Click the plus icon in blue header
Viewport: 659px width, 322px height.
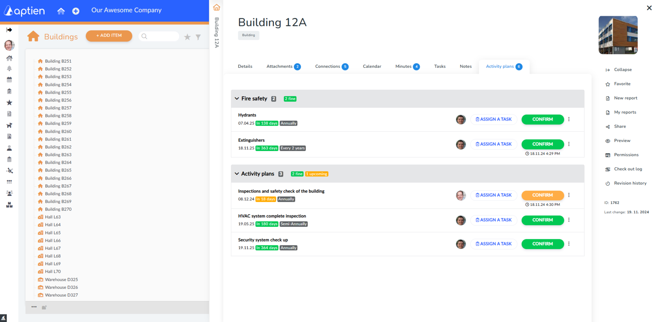point(76,11)
